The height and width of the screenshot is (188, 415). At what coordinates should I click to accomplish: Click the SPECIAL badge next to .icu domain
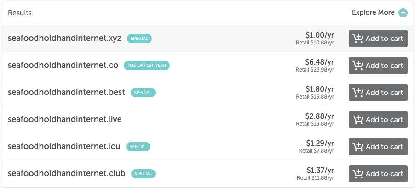tap(138, 147)
